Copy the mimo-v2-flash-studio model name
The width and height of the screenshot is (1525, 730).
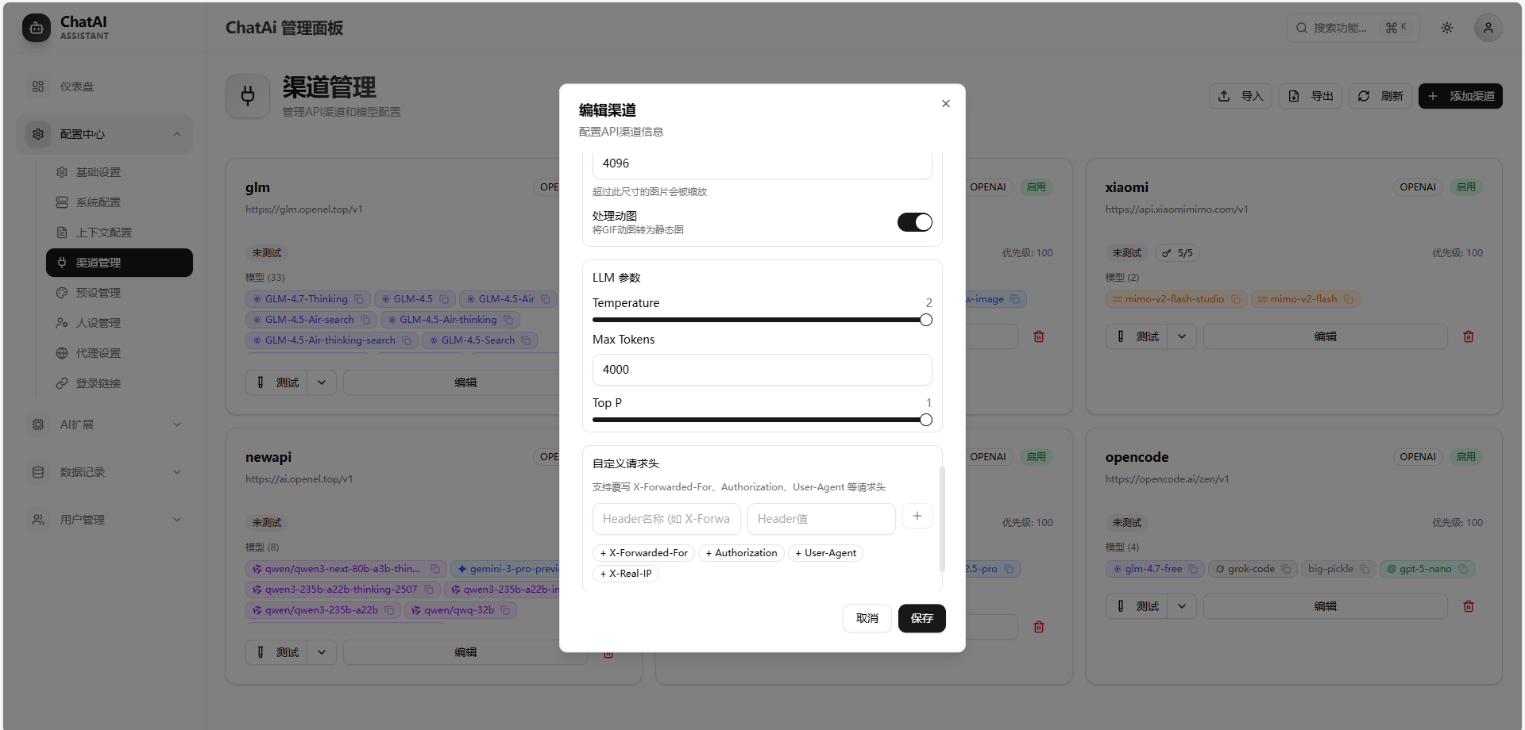[1236, 299]
